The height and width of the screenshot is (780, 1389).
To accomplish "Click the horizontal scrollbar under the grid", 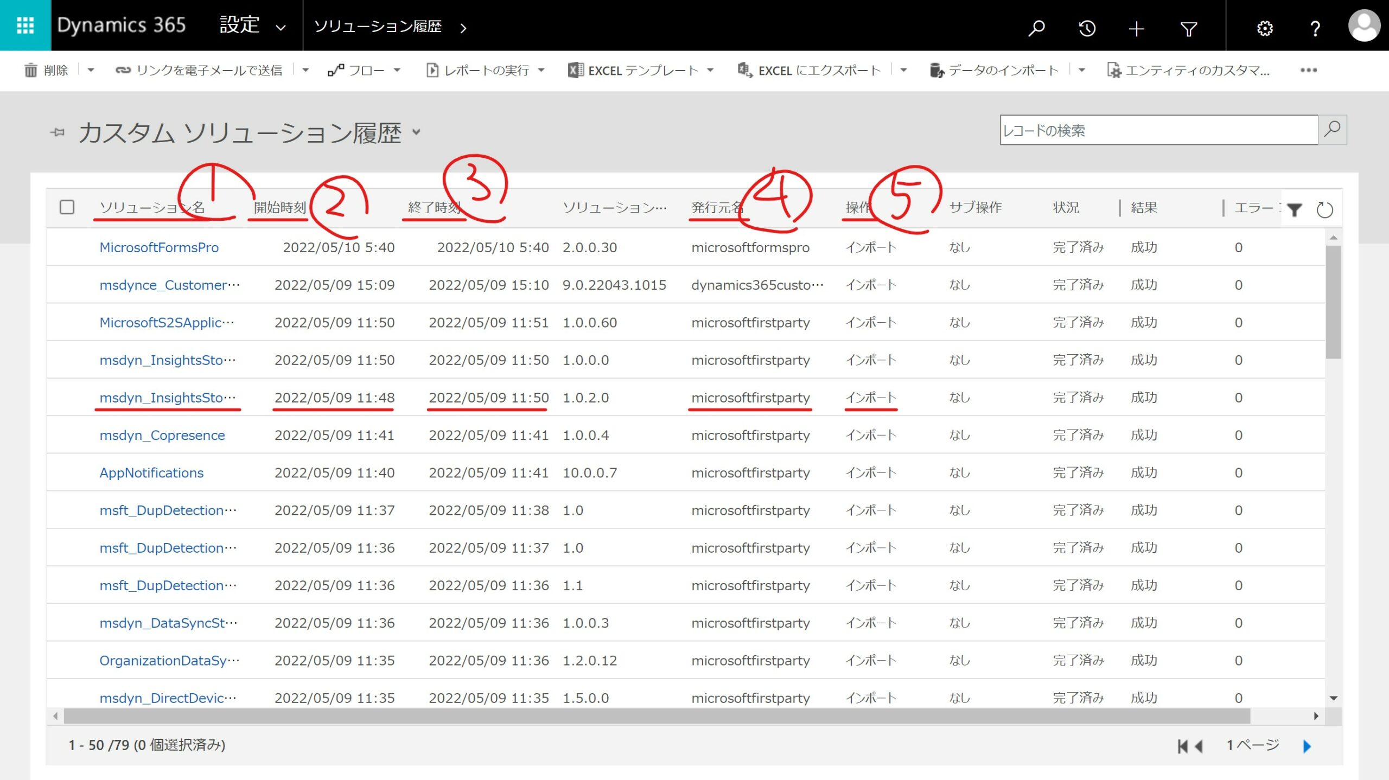I will tap(657, 716).
